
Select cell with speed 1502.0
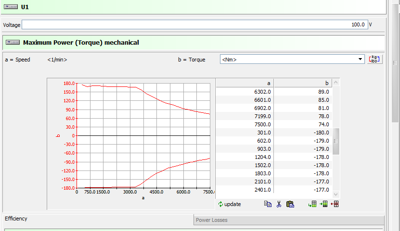pos(245,165)
